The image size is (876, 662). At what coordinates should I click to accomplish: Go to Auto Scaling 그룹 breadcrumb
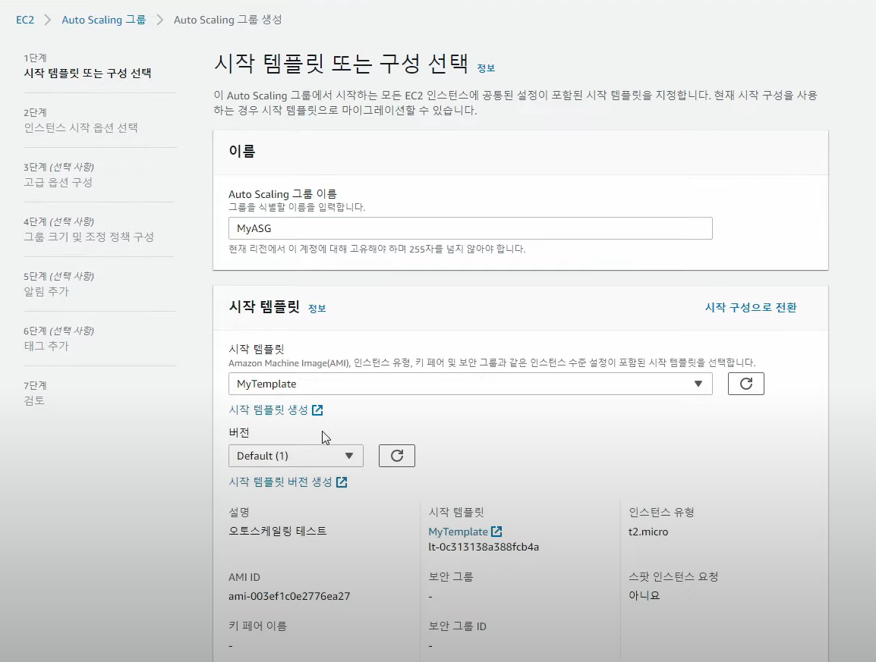(x=103, y=20)
